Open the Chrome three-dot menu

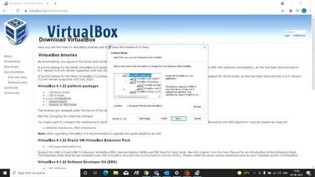tap(311, 11)
